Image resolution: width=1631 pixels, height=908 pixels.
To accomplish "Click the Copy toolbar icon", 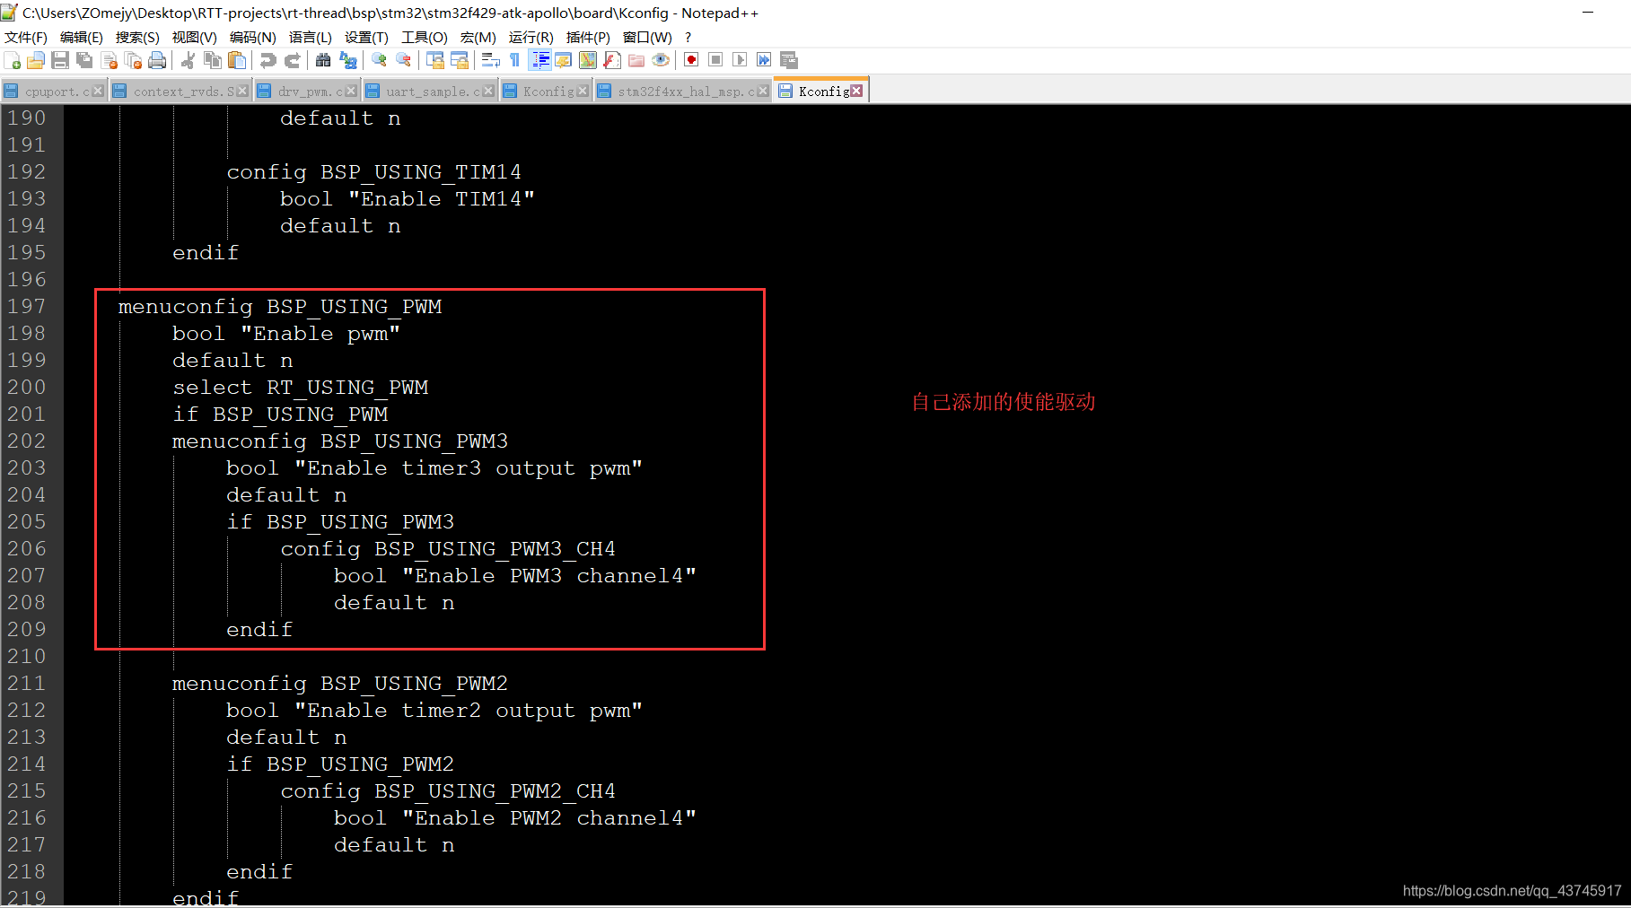I will [x=213, y=60].
